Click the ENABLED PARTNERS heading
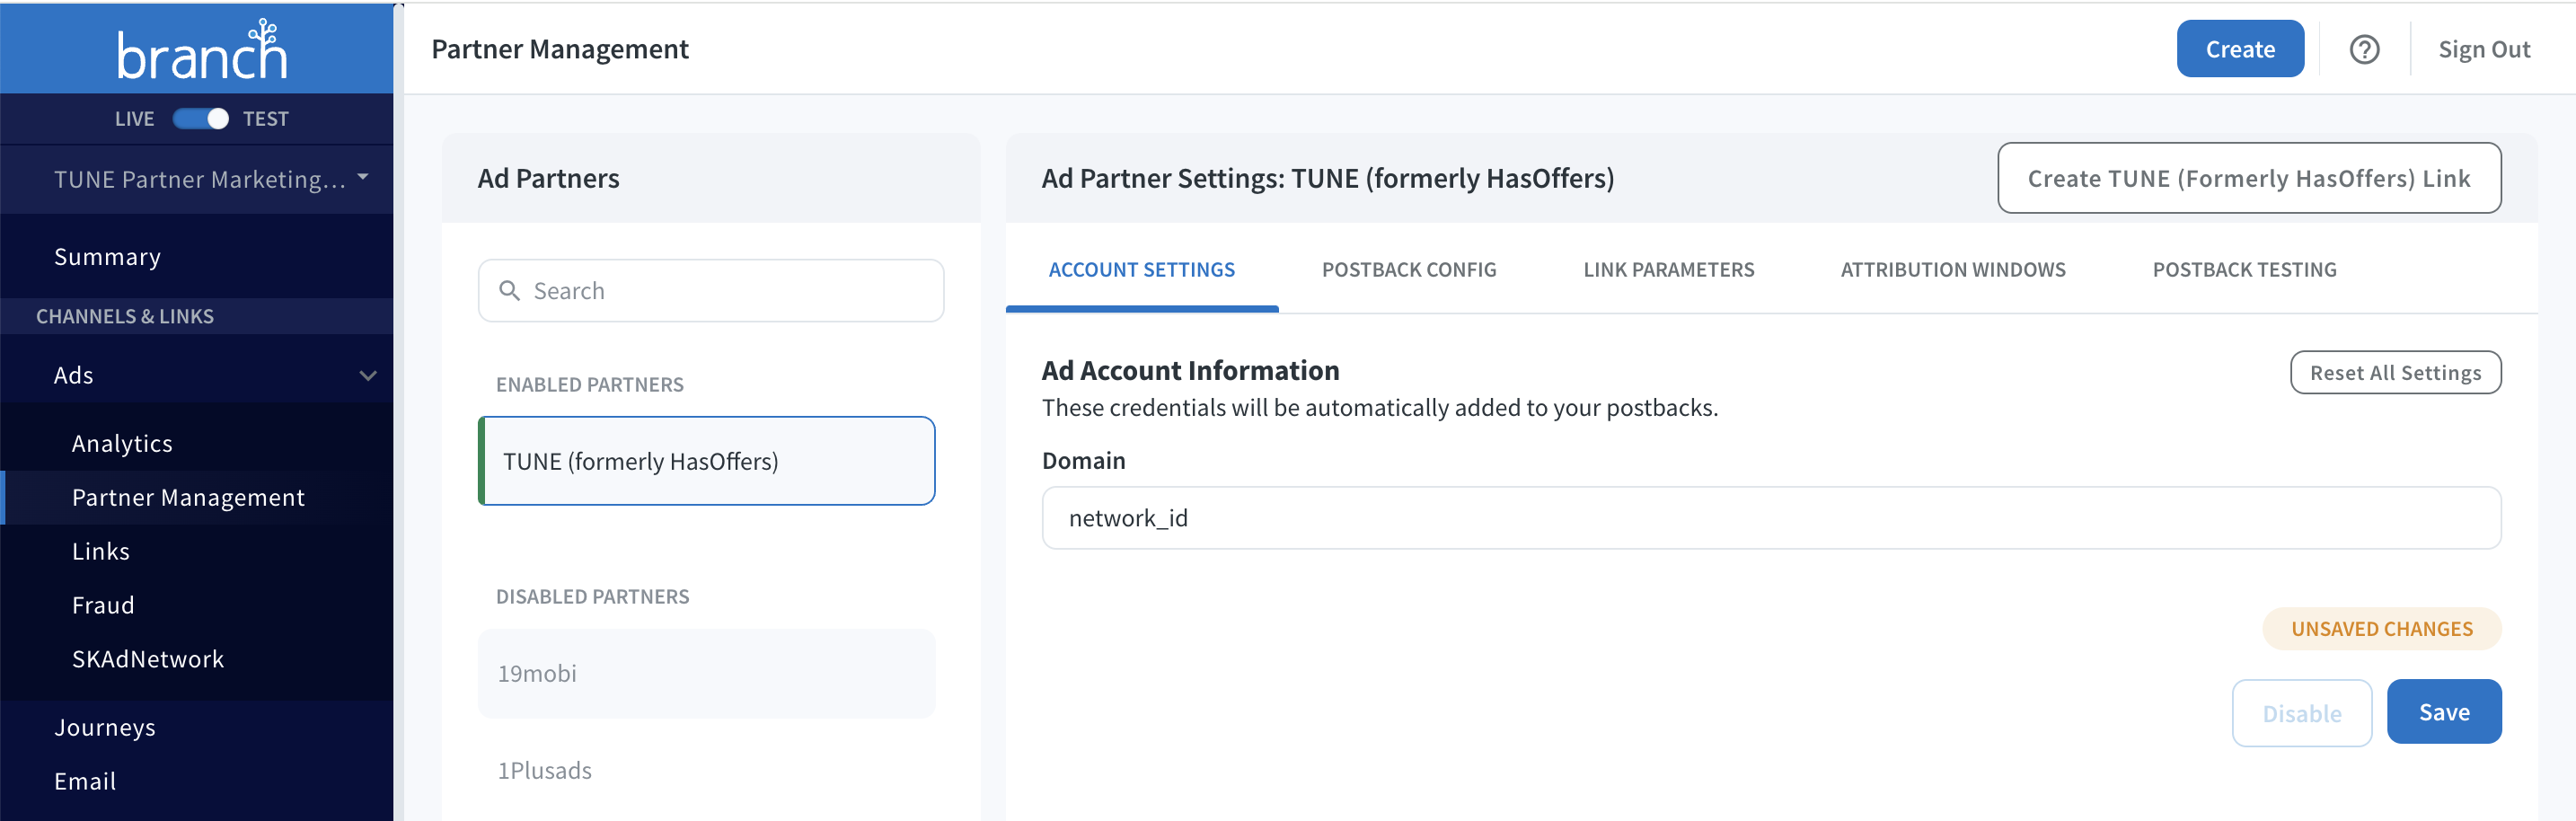The width and height of the screenshot is (2576, 821). tap(590, 385)
